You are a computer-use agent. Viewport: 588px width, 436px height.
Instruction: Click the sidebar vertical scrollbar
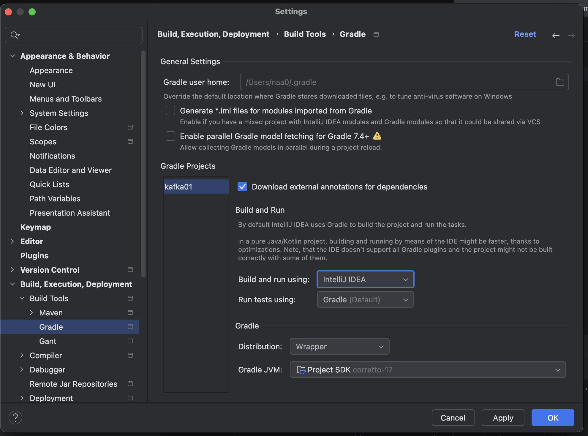143,163
